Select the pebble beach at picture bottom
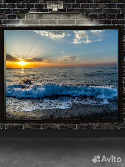The height and width of the screenshot is (167, 125). coord(62,113)
